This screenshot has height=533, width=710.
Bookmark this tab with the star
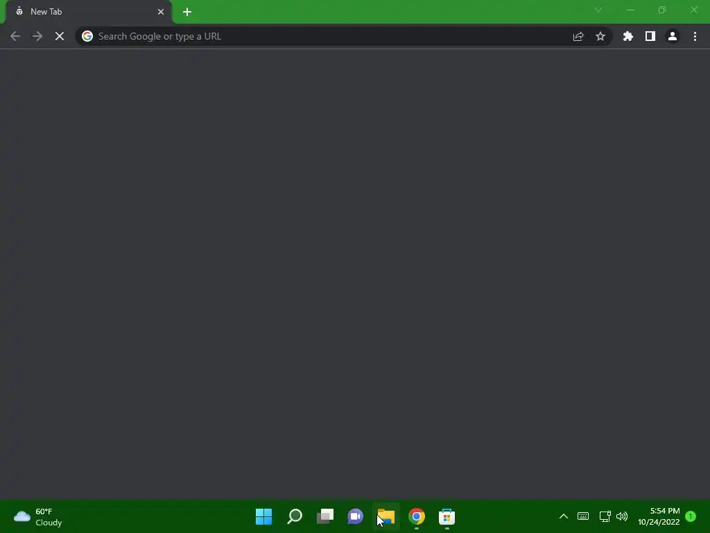pos(600,36)
